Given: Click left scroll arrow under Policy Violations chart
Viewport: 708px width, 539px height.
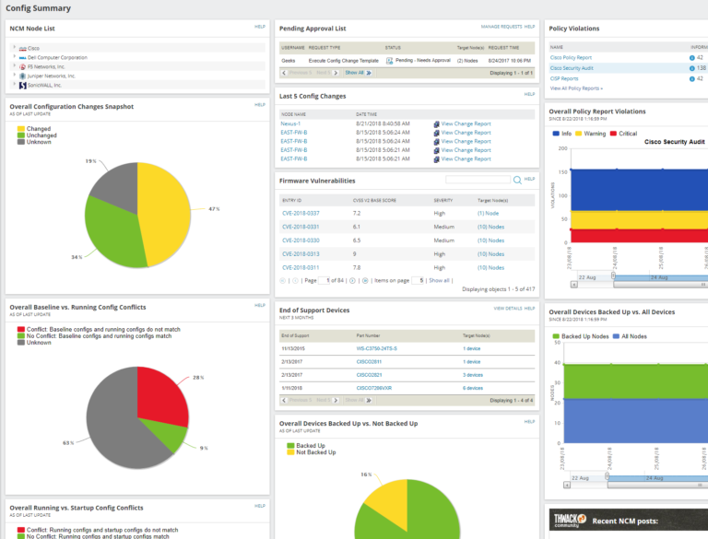Looking at the screenshot, I should coord(574,285).
